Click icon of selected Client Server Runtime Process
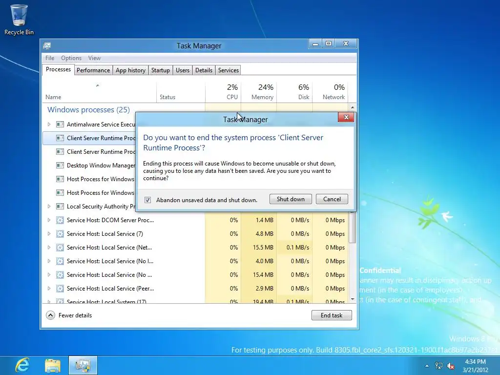The height and width of the screenshot is (375, 500). 60,138
